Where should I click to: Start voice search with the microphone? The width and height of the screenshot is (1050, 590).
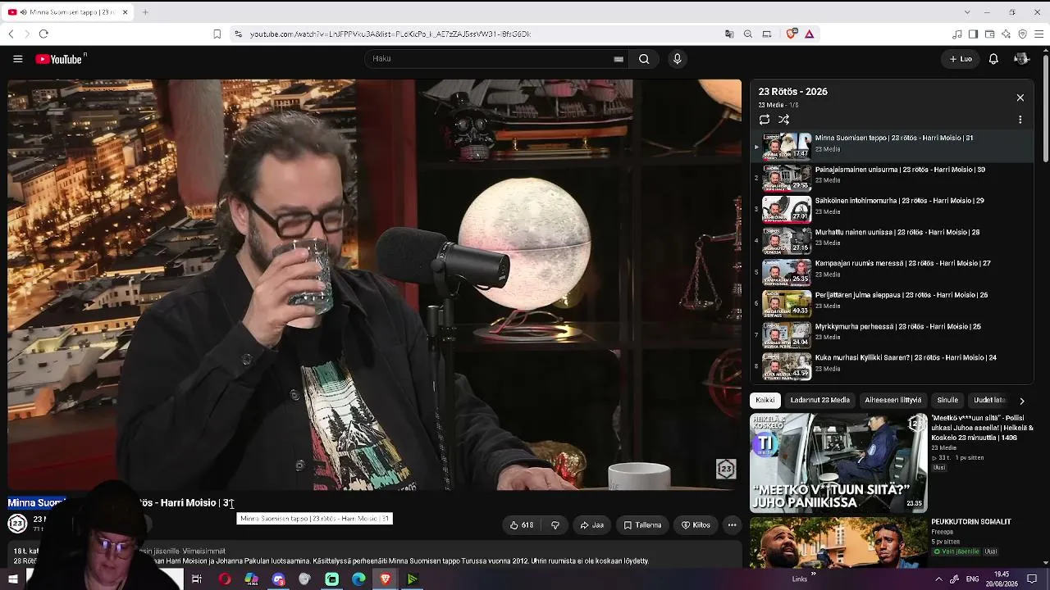(677, 59)
